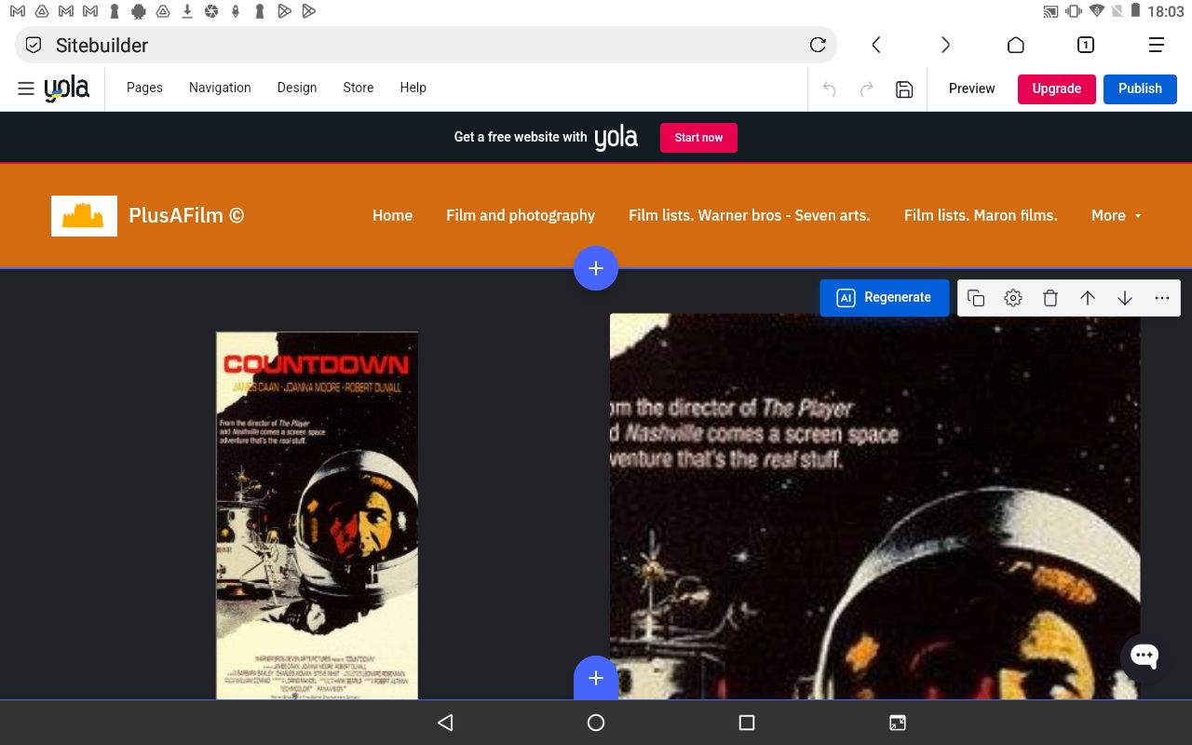The height and width of the screenshot is (745, 1192).
Task: Delete the block using the trash icon
Action: point(1050,298)
